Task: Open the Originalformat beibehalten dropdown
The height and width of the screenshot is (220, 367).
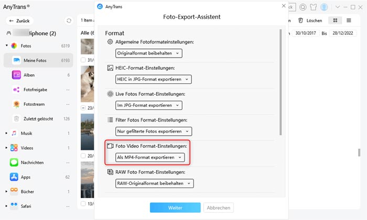Action: coord(148,53)
